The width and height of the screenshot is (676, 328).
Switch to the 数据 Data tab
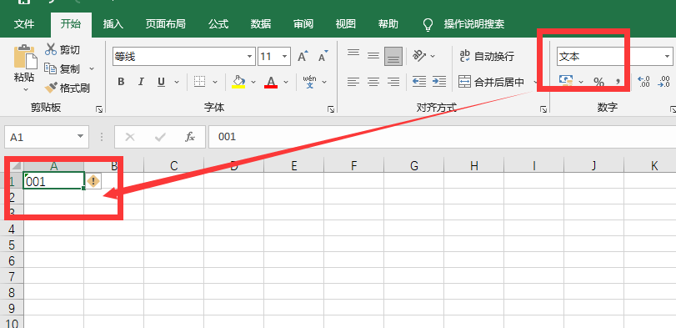click(x=261, y=23)
